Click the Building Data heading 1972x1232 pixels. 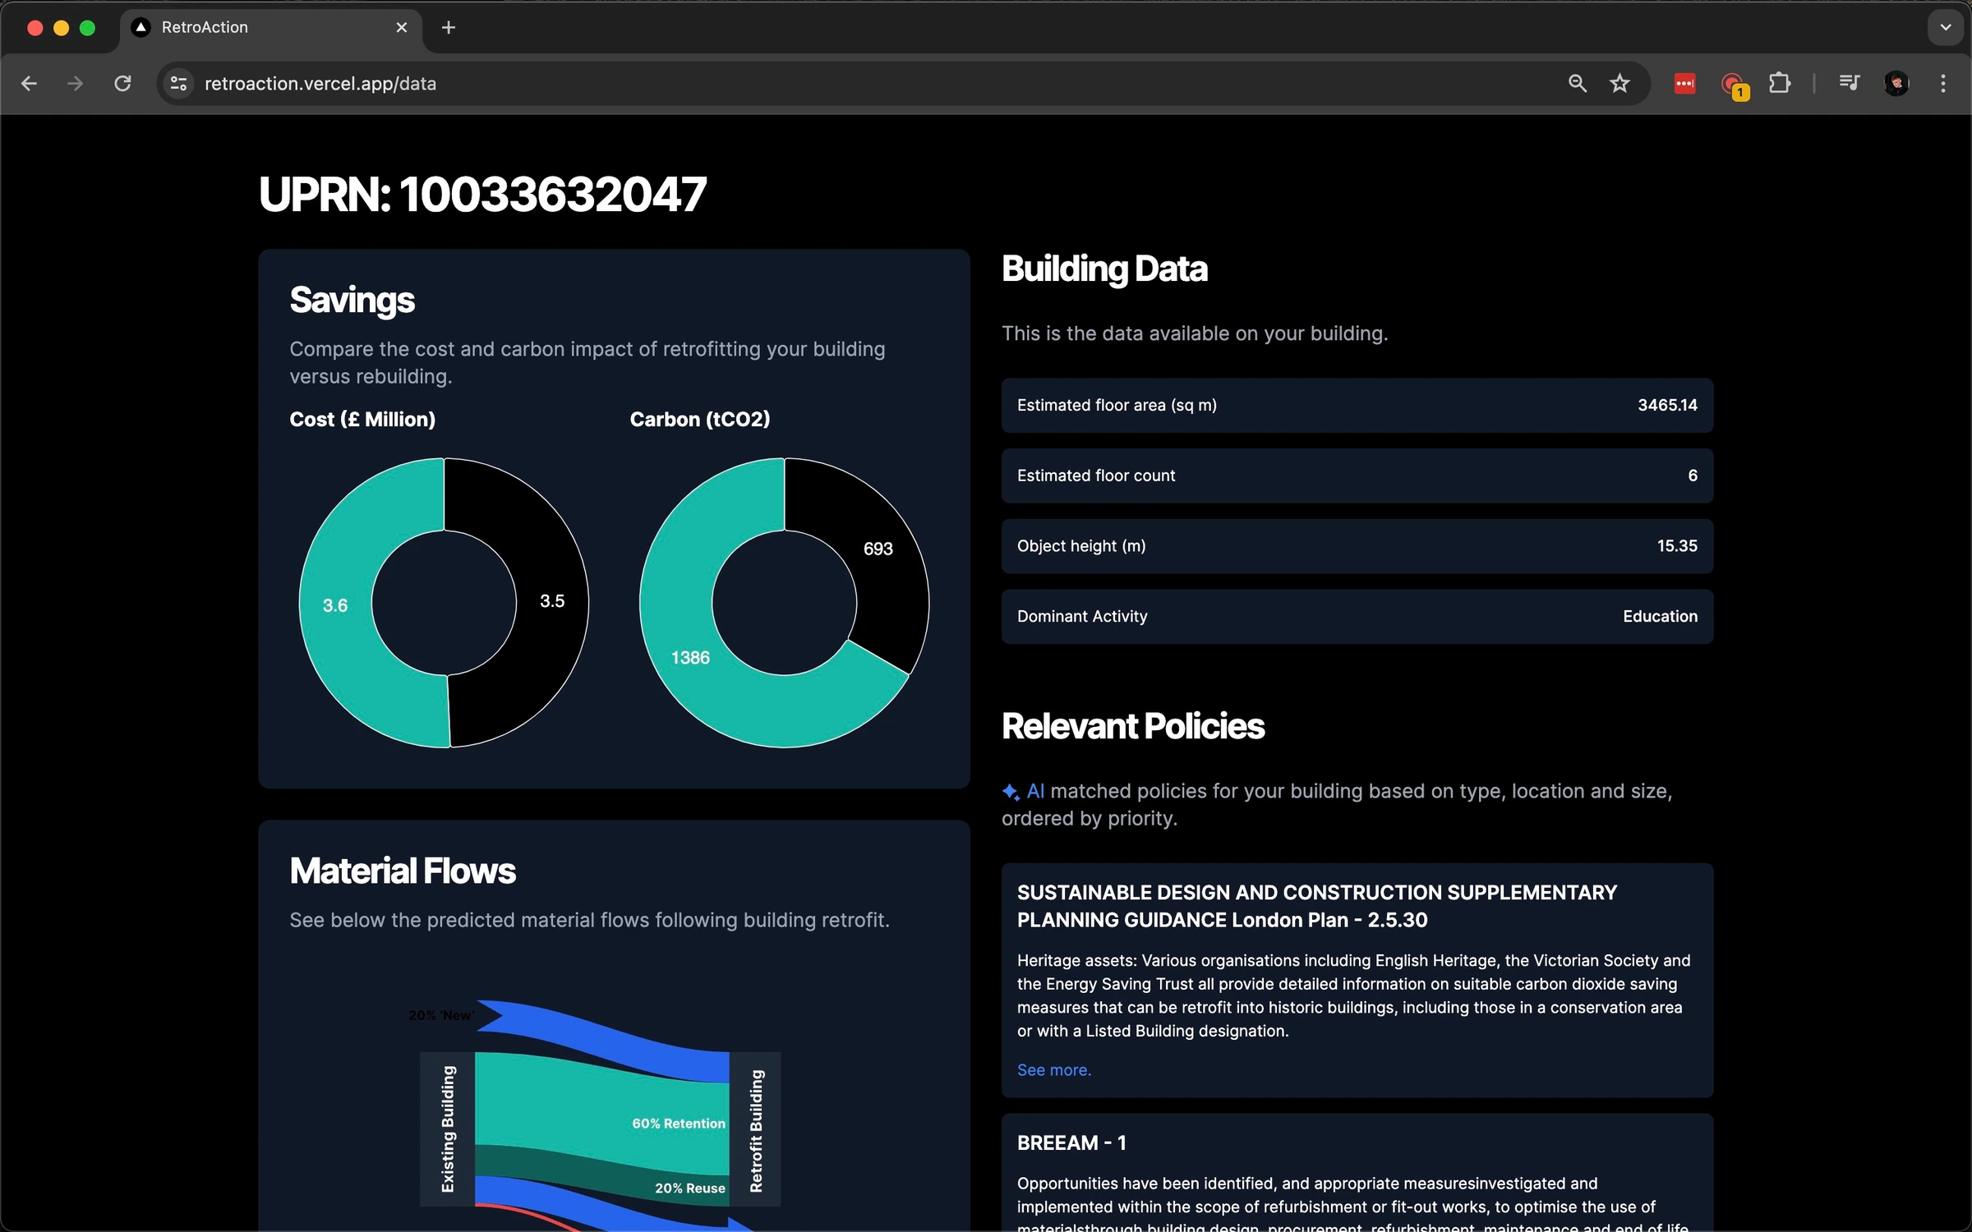1104,269
